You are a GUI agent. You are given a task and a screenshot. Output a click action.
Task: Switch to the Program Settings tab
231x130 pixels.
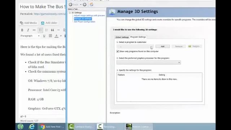pyautogui.click(x=138, y=37)
